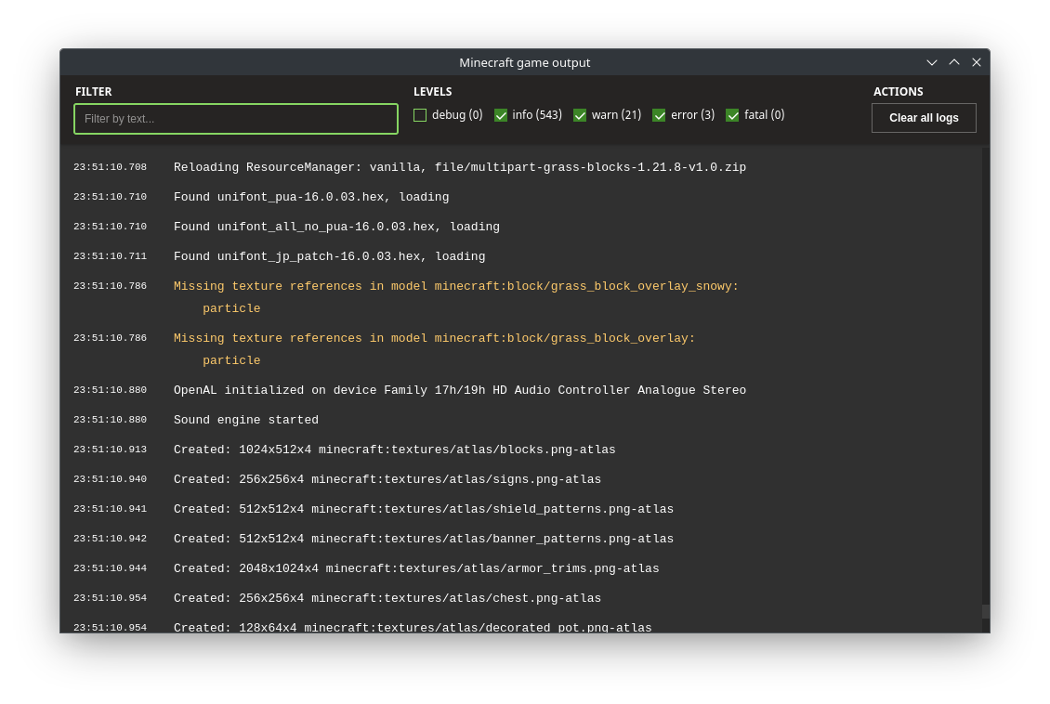
Task: Click the unifont_jp_patch loading log line
Action: pyautogui.click(x=329, y=256)
